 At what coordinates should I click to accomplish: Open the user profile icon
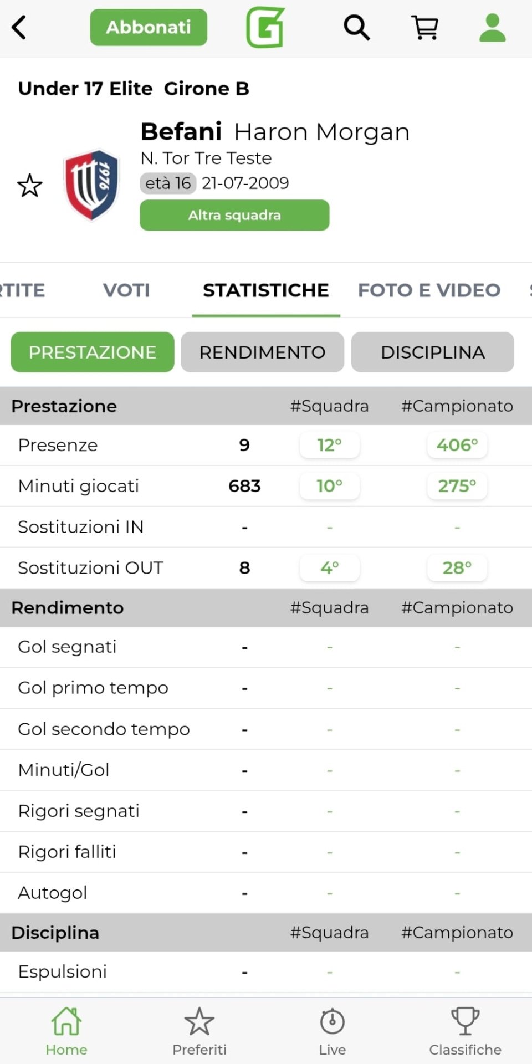(x=492, y=27)
